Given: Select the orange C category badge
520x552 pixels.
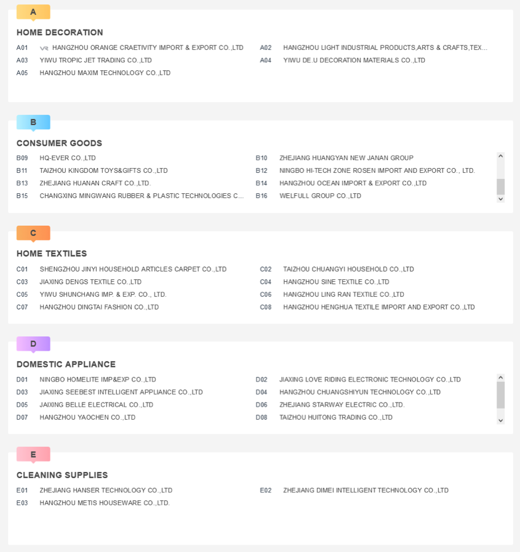Looking at the screenshot, I should pos(33,233).
